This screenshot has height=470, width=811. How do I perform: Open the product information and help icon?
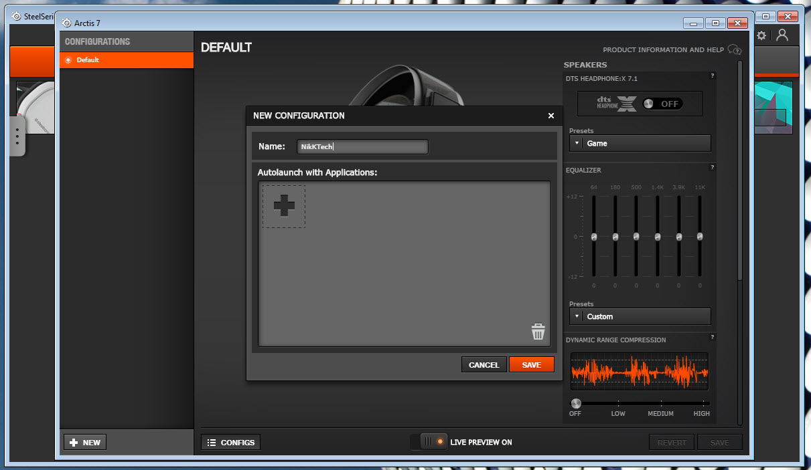pyautogui.click(x=735, y=49)
